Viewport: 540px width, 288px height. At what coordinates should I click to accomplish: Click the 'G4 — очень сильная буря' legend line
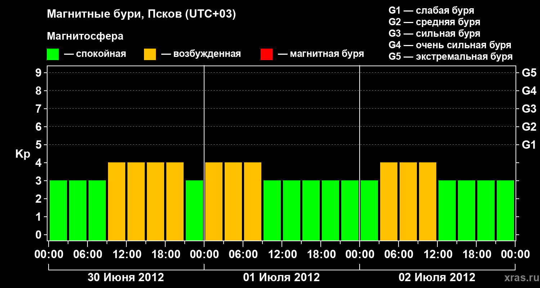(450, 45)
